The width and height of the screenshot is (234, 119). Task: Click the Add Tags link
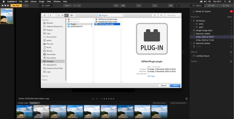click(x=152, y=76)
